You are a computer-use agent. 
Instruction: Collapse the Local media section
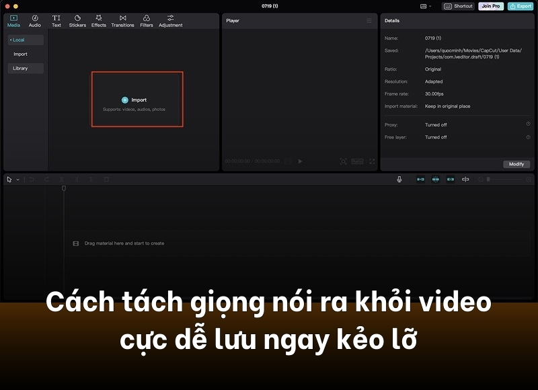click(26, 40)
